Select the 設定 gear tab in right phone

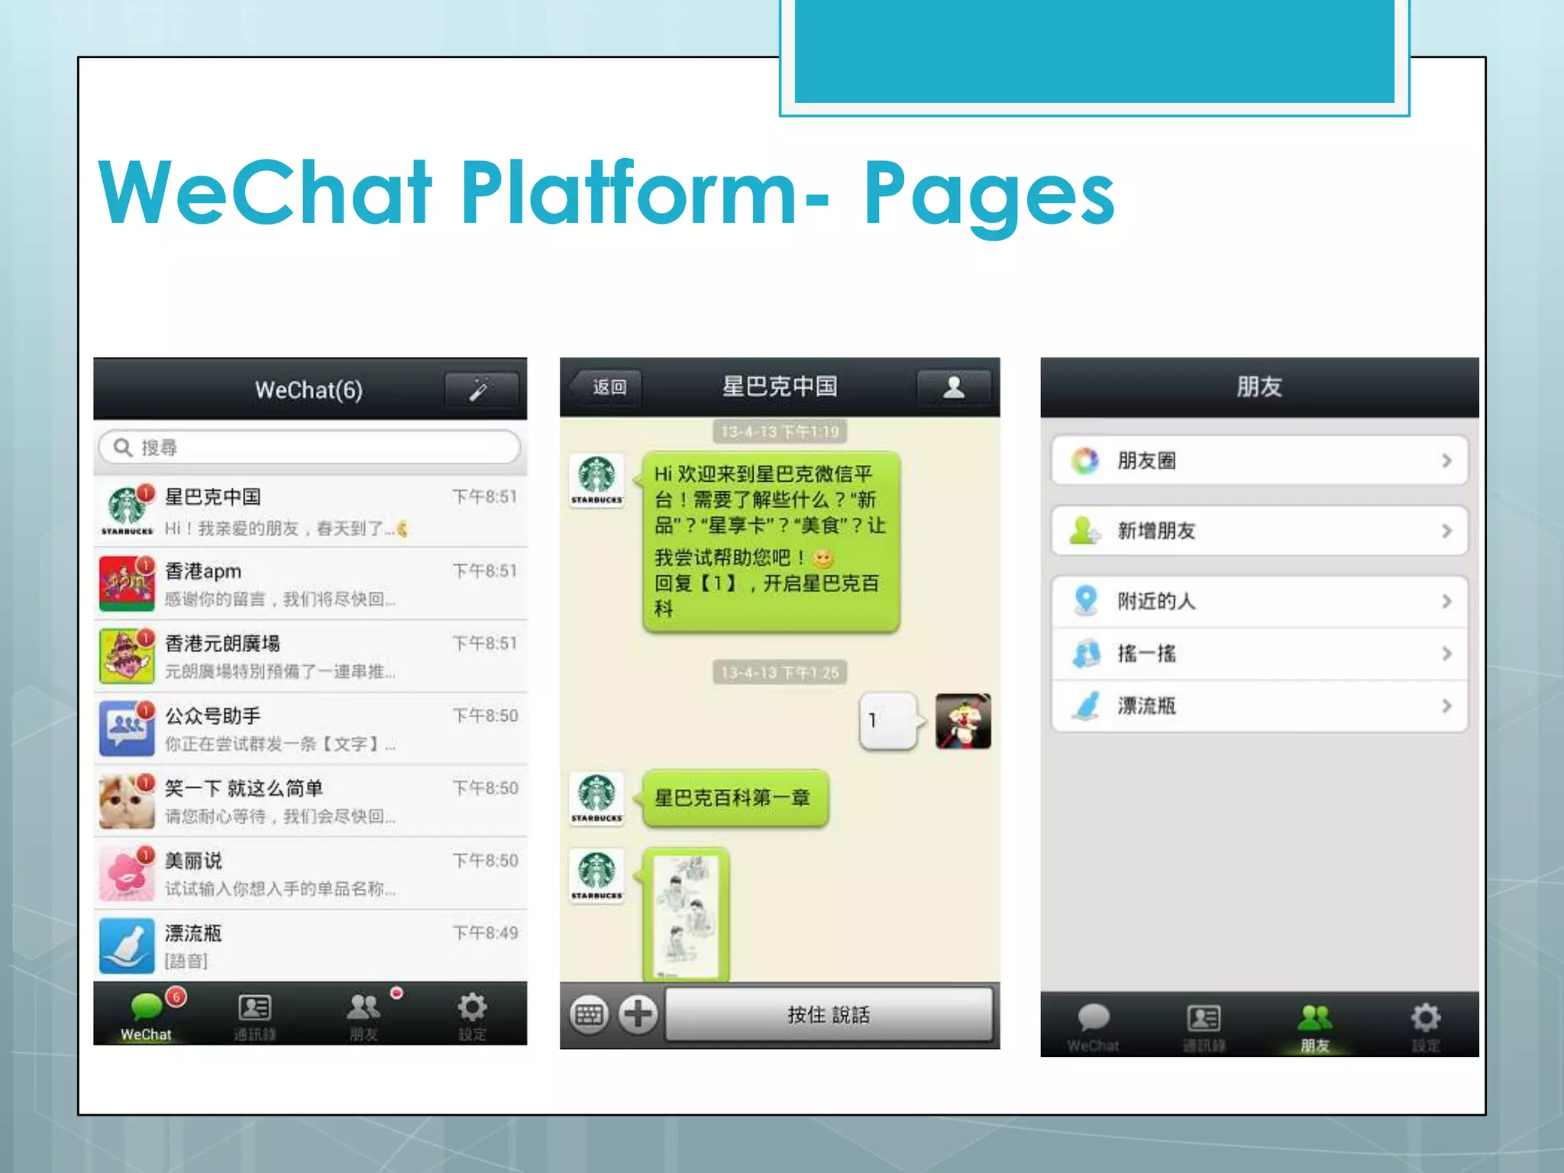point(1426,1026)
